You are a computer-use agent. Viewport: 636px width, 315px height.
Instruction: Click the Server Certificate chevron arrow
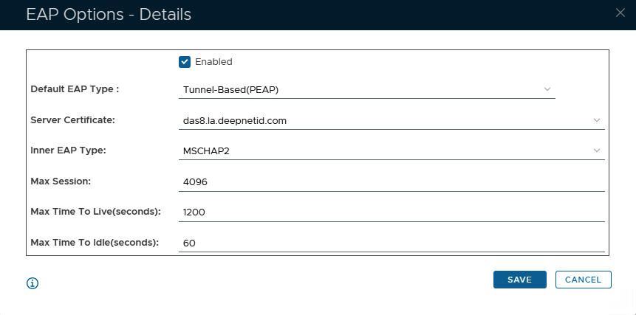pos(597,120)
